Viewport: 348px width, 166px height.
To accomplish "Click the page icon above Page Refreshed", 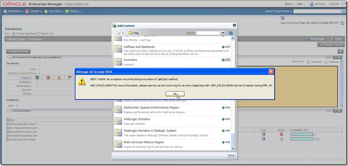I will [x=282, y=18].
